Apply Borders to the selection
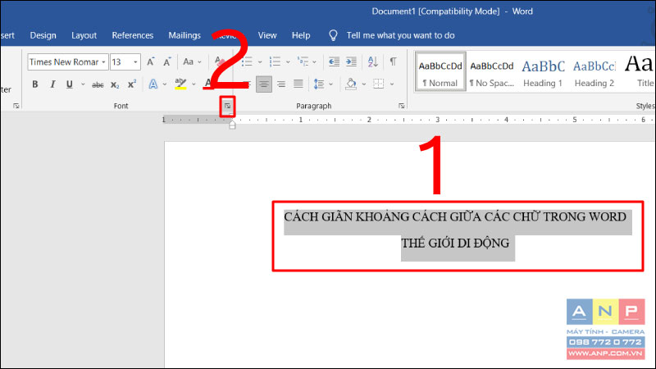The image size is (656, 369). click(379, 84)
